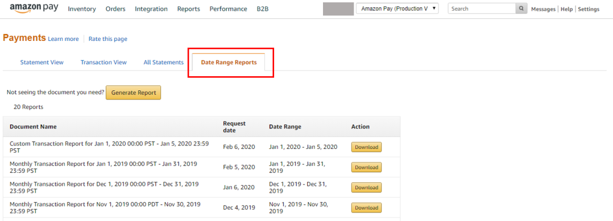Select the Jan 1, 2019 Monthly Transaction Report name

point(103,167)
